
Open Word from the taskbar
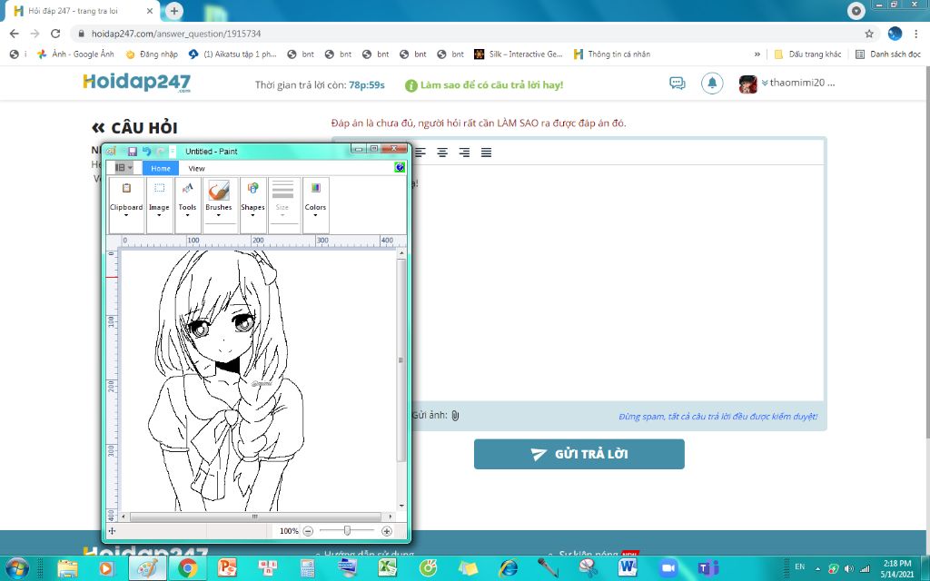coord(628,568)
